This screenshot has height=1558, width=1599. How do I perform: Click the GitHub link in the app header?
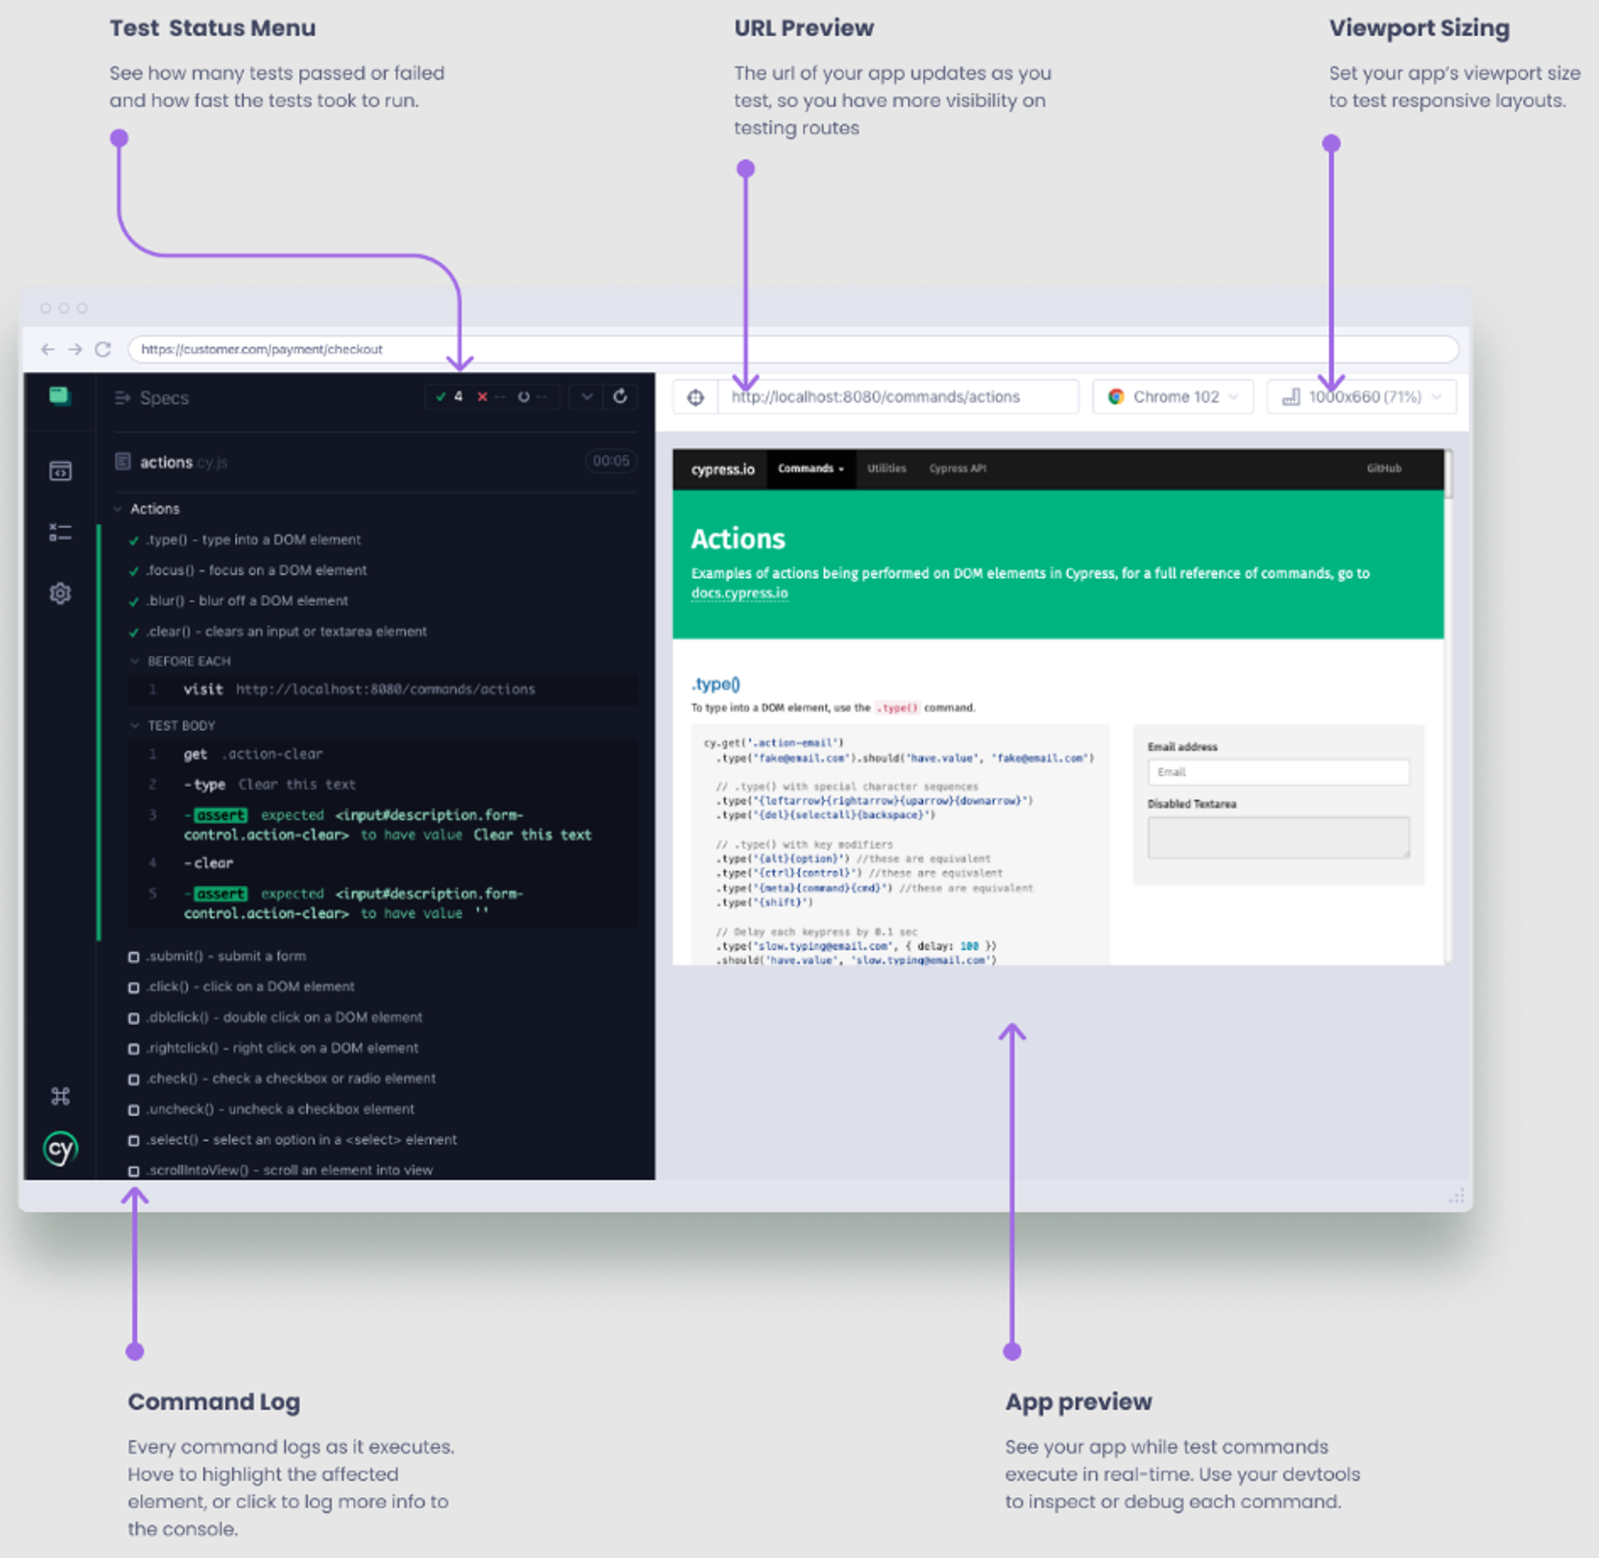(x=1383, y=468)
